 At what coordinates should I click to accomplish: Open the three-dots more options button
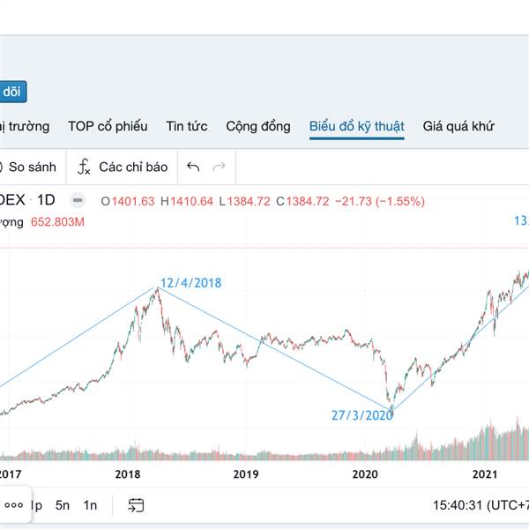(x=13, y=505)
